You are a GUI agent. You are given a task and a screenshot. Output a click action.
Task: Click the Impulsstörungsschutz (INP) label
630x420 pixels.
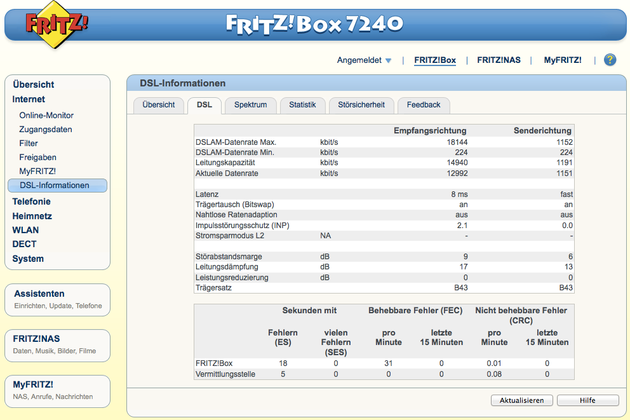tap(242, 226)
